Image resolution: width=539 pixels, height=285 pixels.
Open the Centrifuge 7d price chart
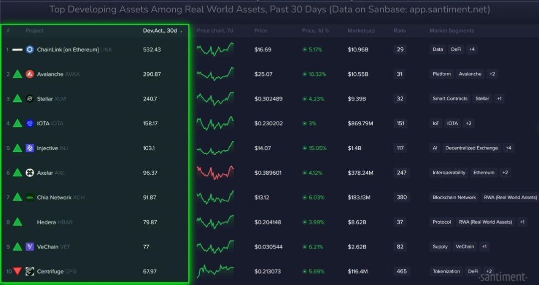point(215,271)
